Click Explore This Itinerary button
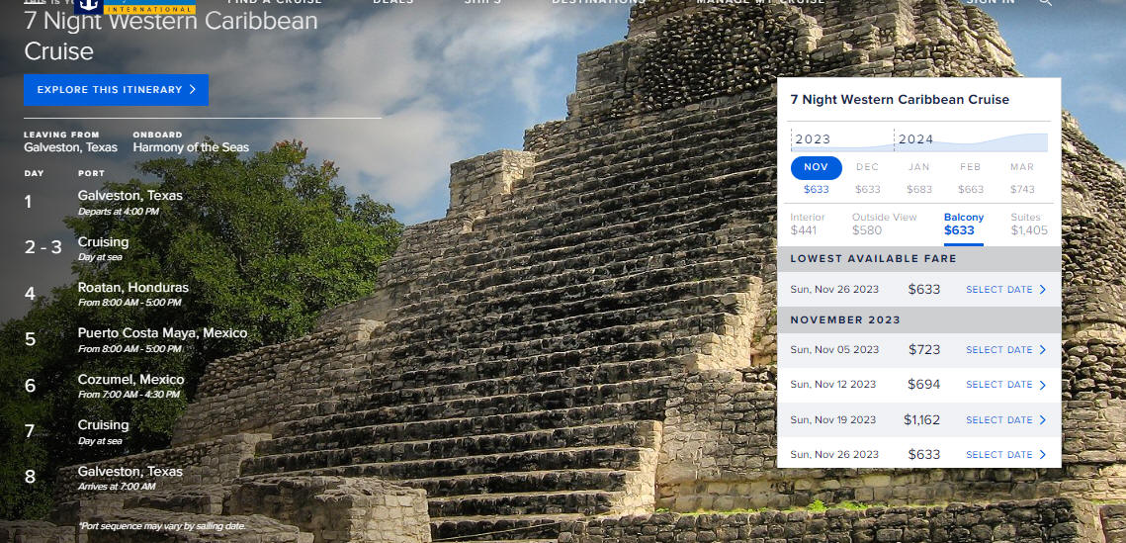The image size is (1126, 543). [x=117, y=90]
